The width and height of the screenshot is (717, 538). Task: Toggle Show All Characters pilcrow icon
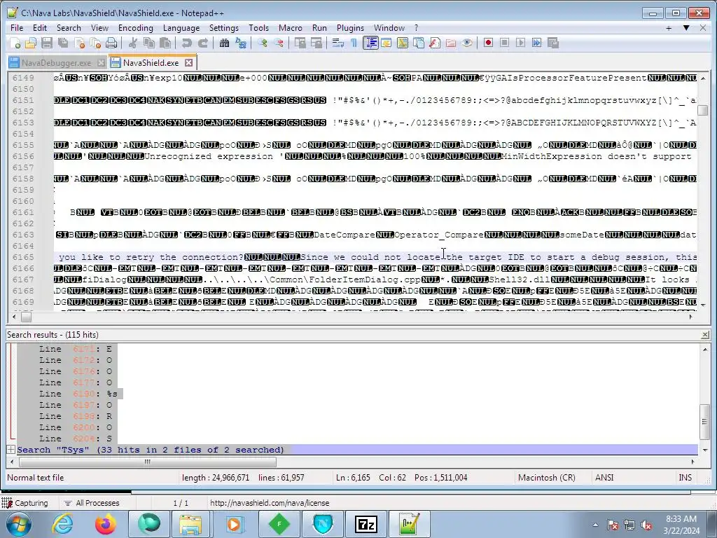point(354,43)
